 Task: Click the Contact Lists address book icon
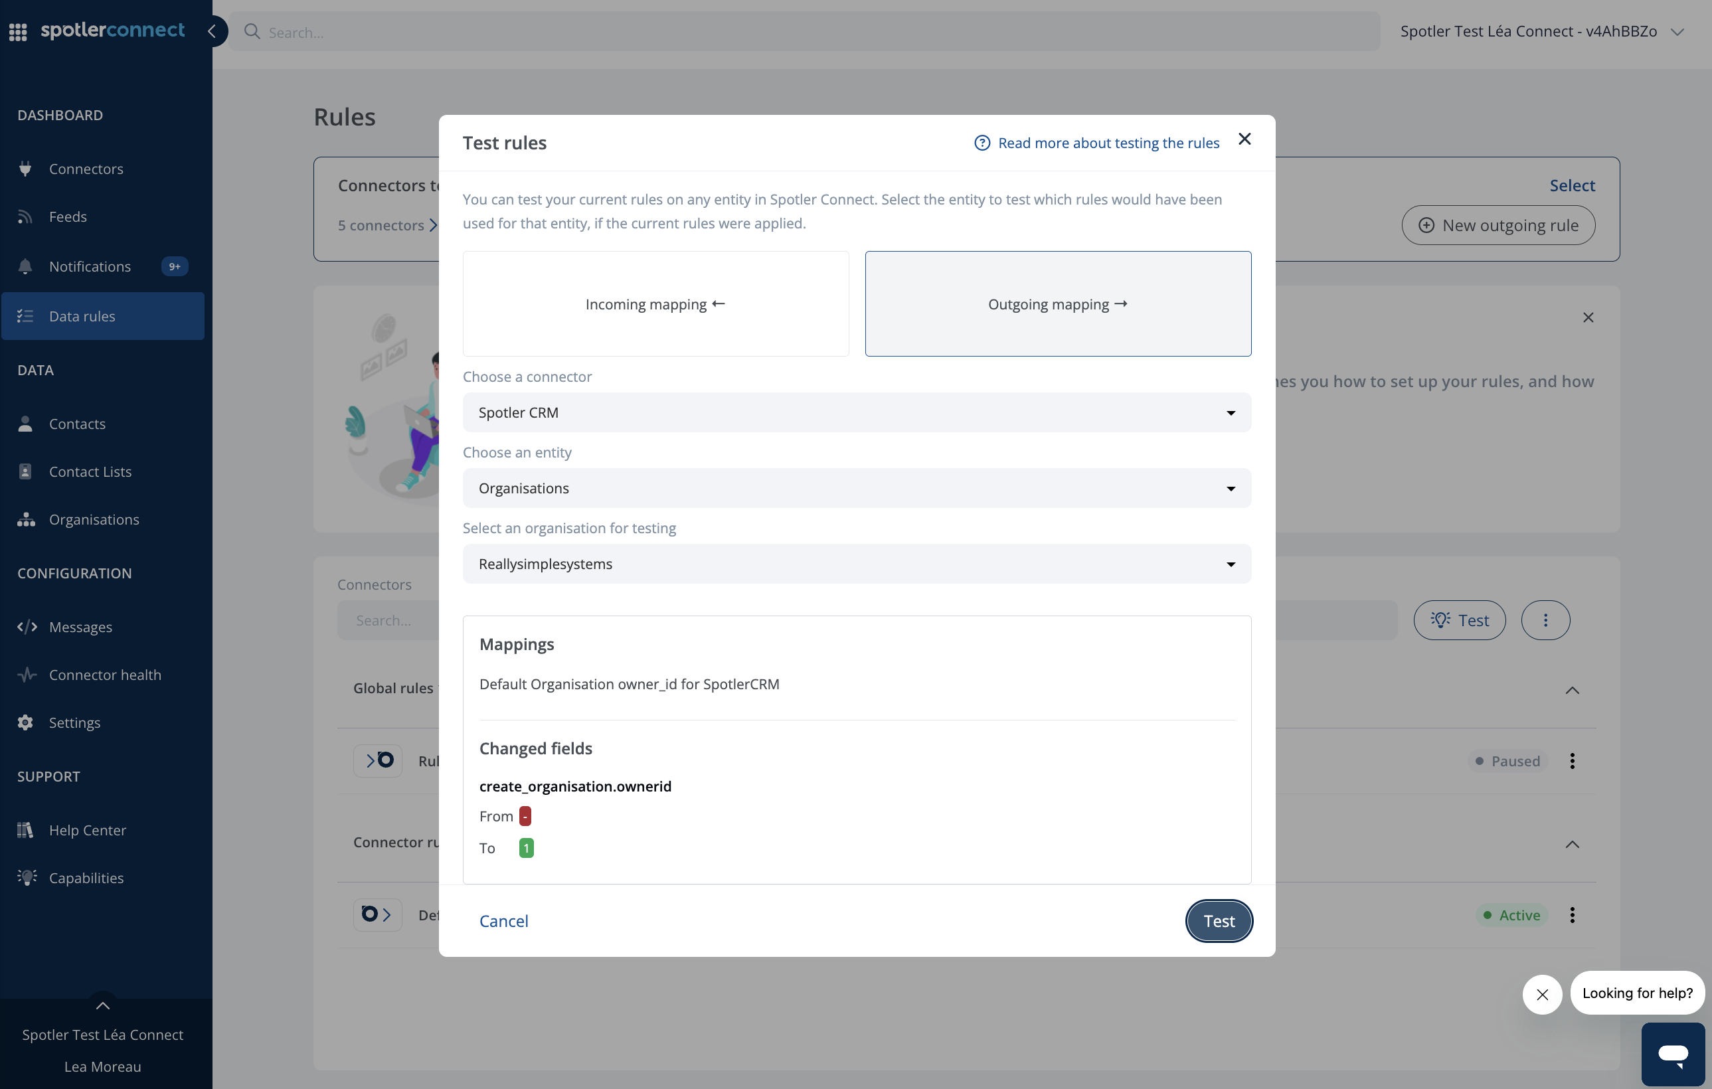pos(26,471)
